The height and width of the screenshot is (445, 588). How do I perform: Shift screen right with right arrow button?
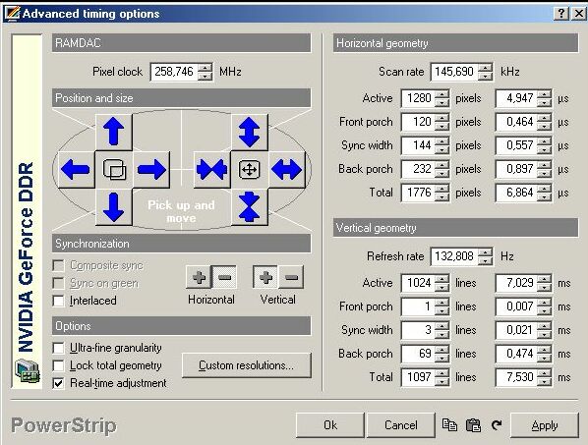point(151,169)
